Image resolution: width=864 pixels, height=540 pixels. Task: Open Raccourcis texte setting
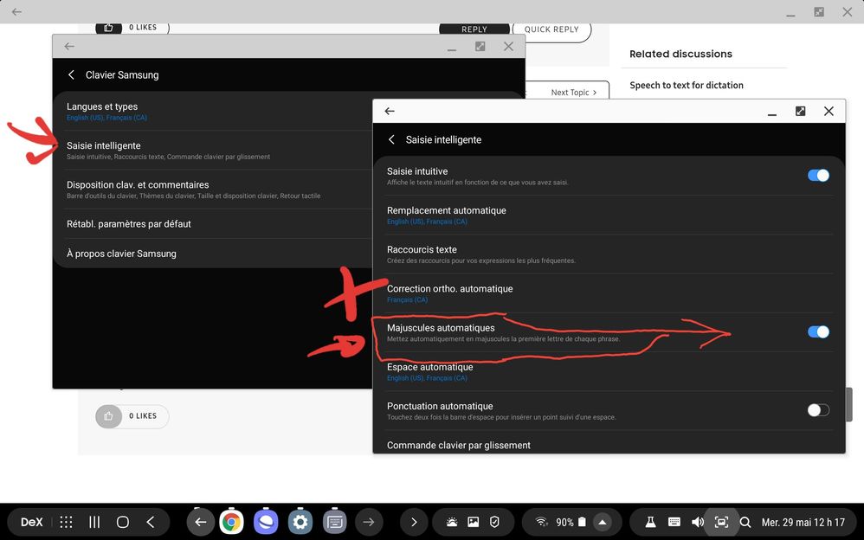[609, 254]
